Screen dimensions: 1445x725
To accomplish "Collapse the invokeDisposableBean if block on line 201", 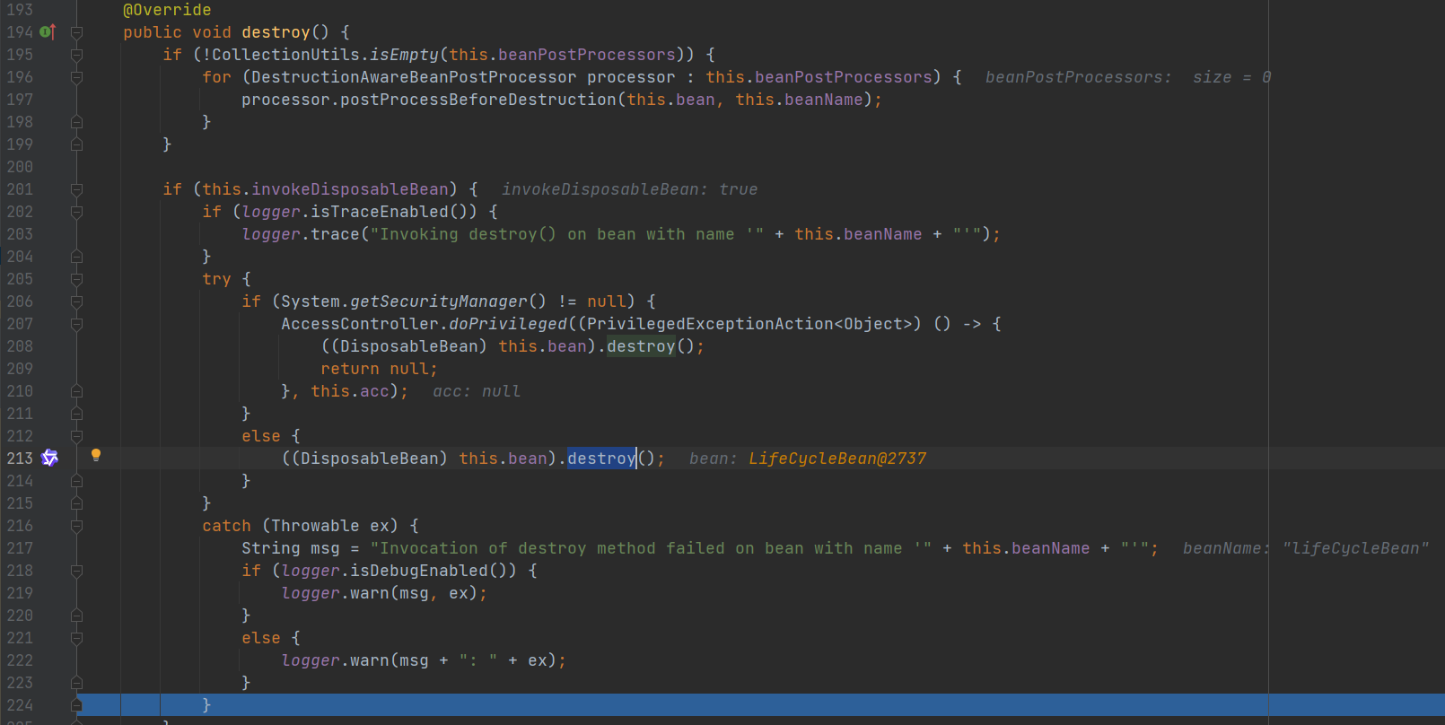I will [x=77, y=189].
